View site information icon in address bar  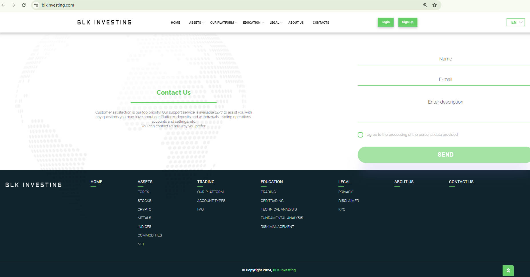[36, 5]
